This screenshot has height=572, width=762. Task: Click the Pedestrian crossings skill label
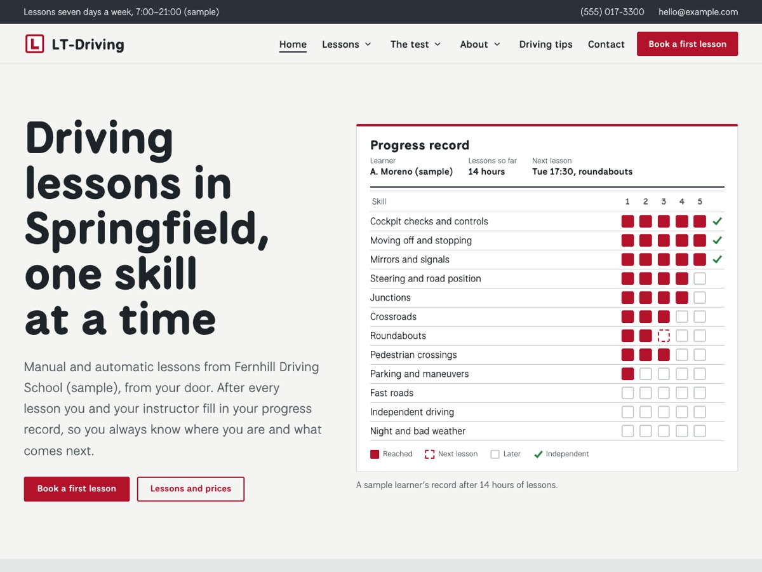[413, 355]
